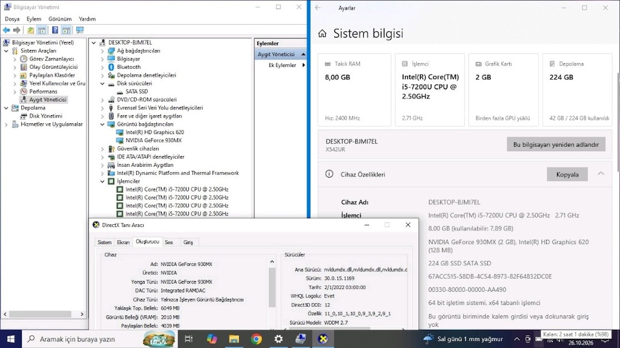This screenshot has width=620, height=348.
Task: Select Aygıt Yöneticisi in the left tree
Action: [x=48, y=100]
